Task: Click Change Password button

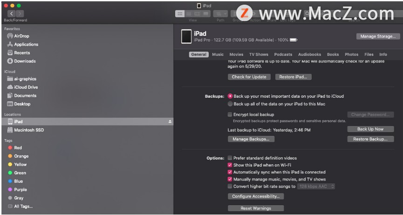Action: [370, 114]
